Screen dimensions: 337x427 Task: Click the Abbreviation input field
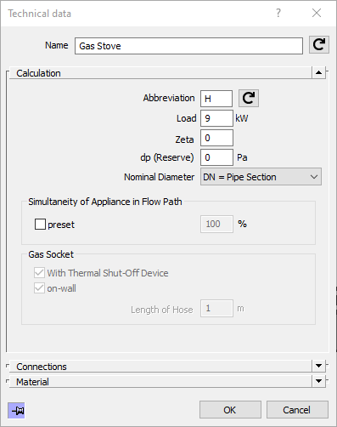(216, 99)
